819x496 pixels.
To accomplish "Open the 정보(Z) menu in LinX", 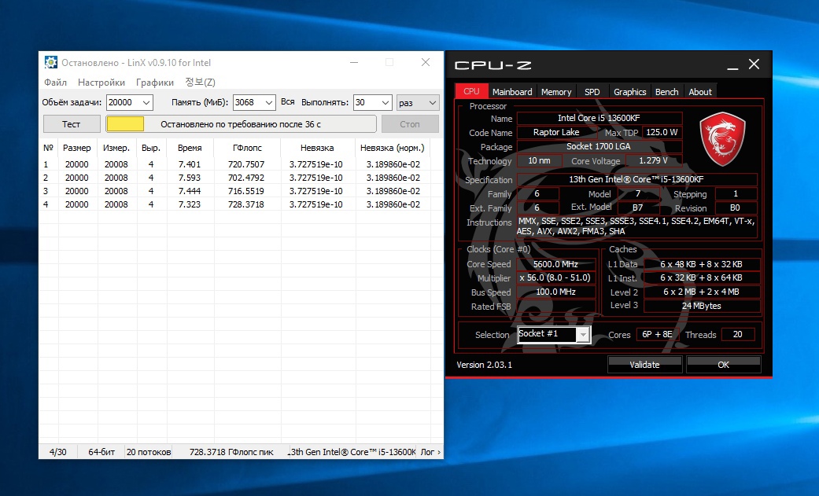I will (200, 83).
